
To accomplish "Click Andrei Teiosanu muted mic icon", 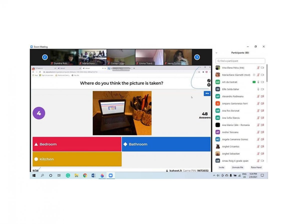I will pos(258,132).
